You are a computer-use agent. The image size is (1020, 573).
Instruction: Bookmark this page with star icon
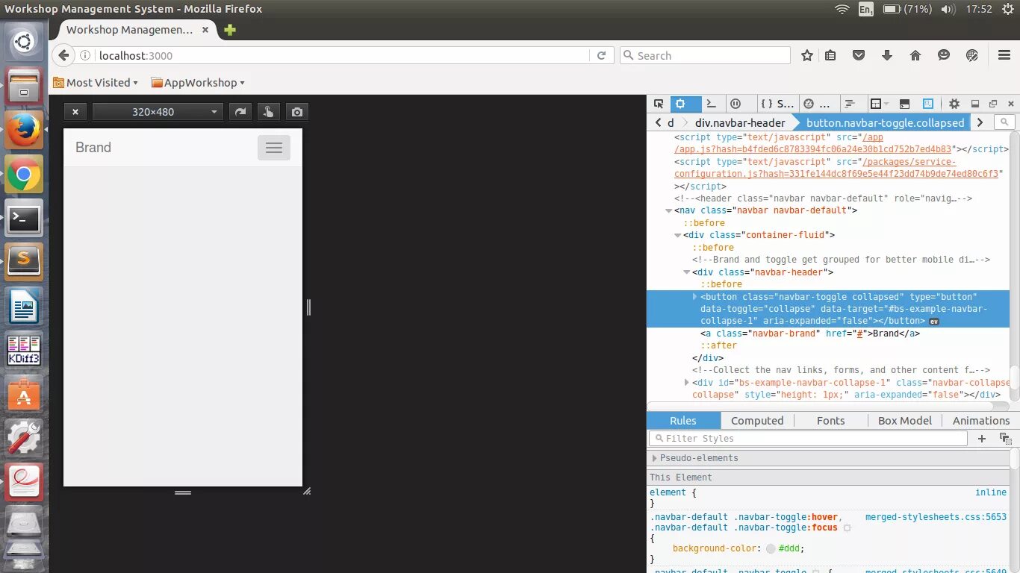pos(807,55)
